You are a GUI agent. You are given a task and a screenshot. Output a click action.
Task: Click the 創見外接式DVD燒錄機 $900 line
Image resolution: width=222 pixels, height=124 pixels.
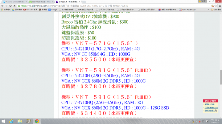pos(90,17)
